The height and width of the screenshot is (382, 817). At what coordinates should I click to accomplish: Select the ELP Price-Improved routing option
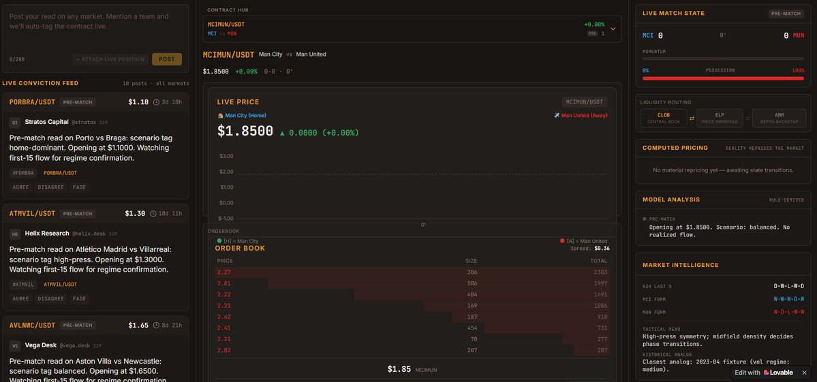click(720, 118)
